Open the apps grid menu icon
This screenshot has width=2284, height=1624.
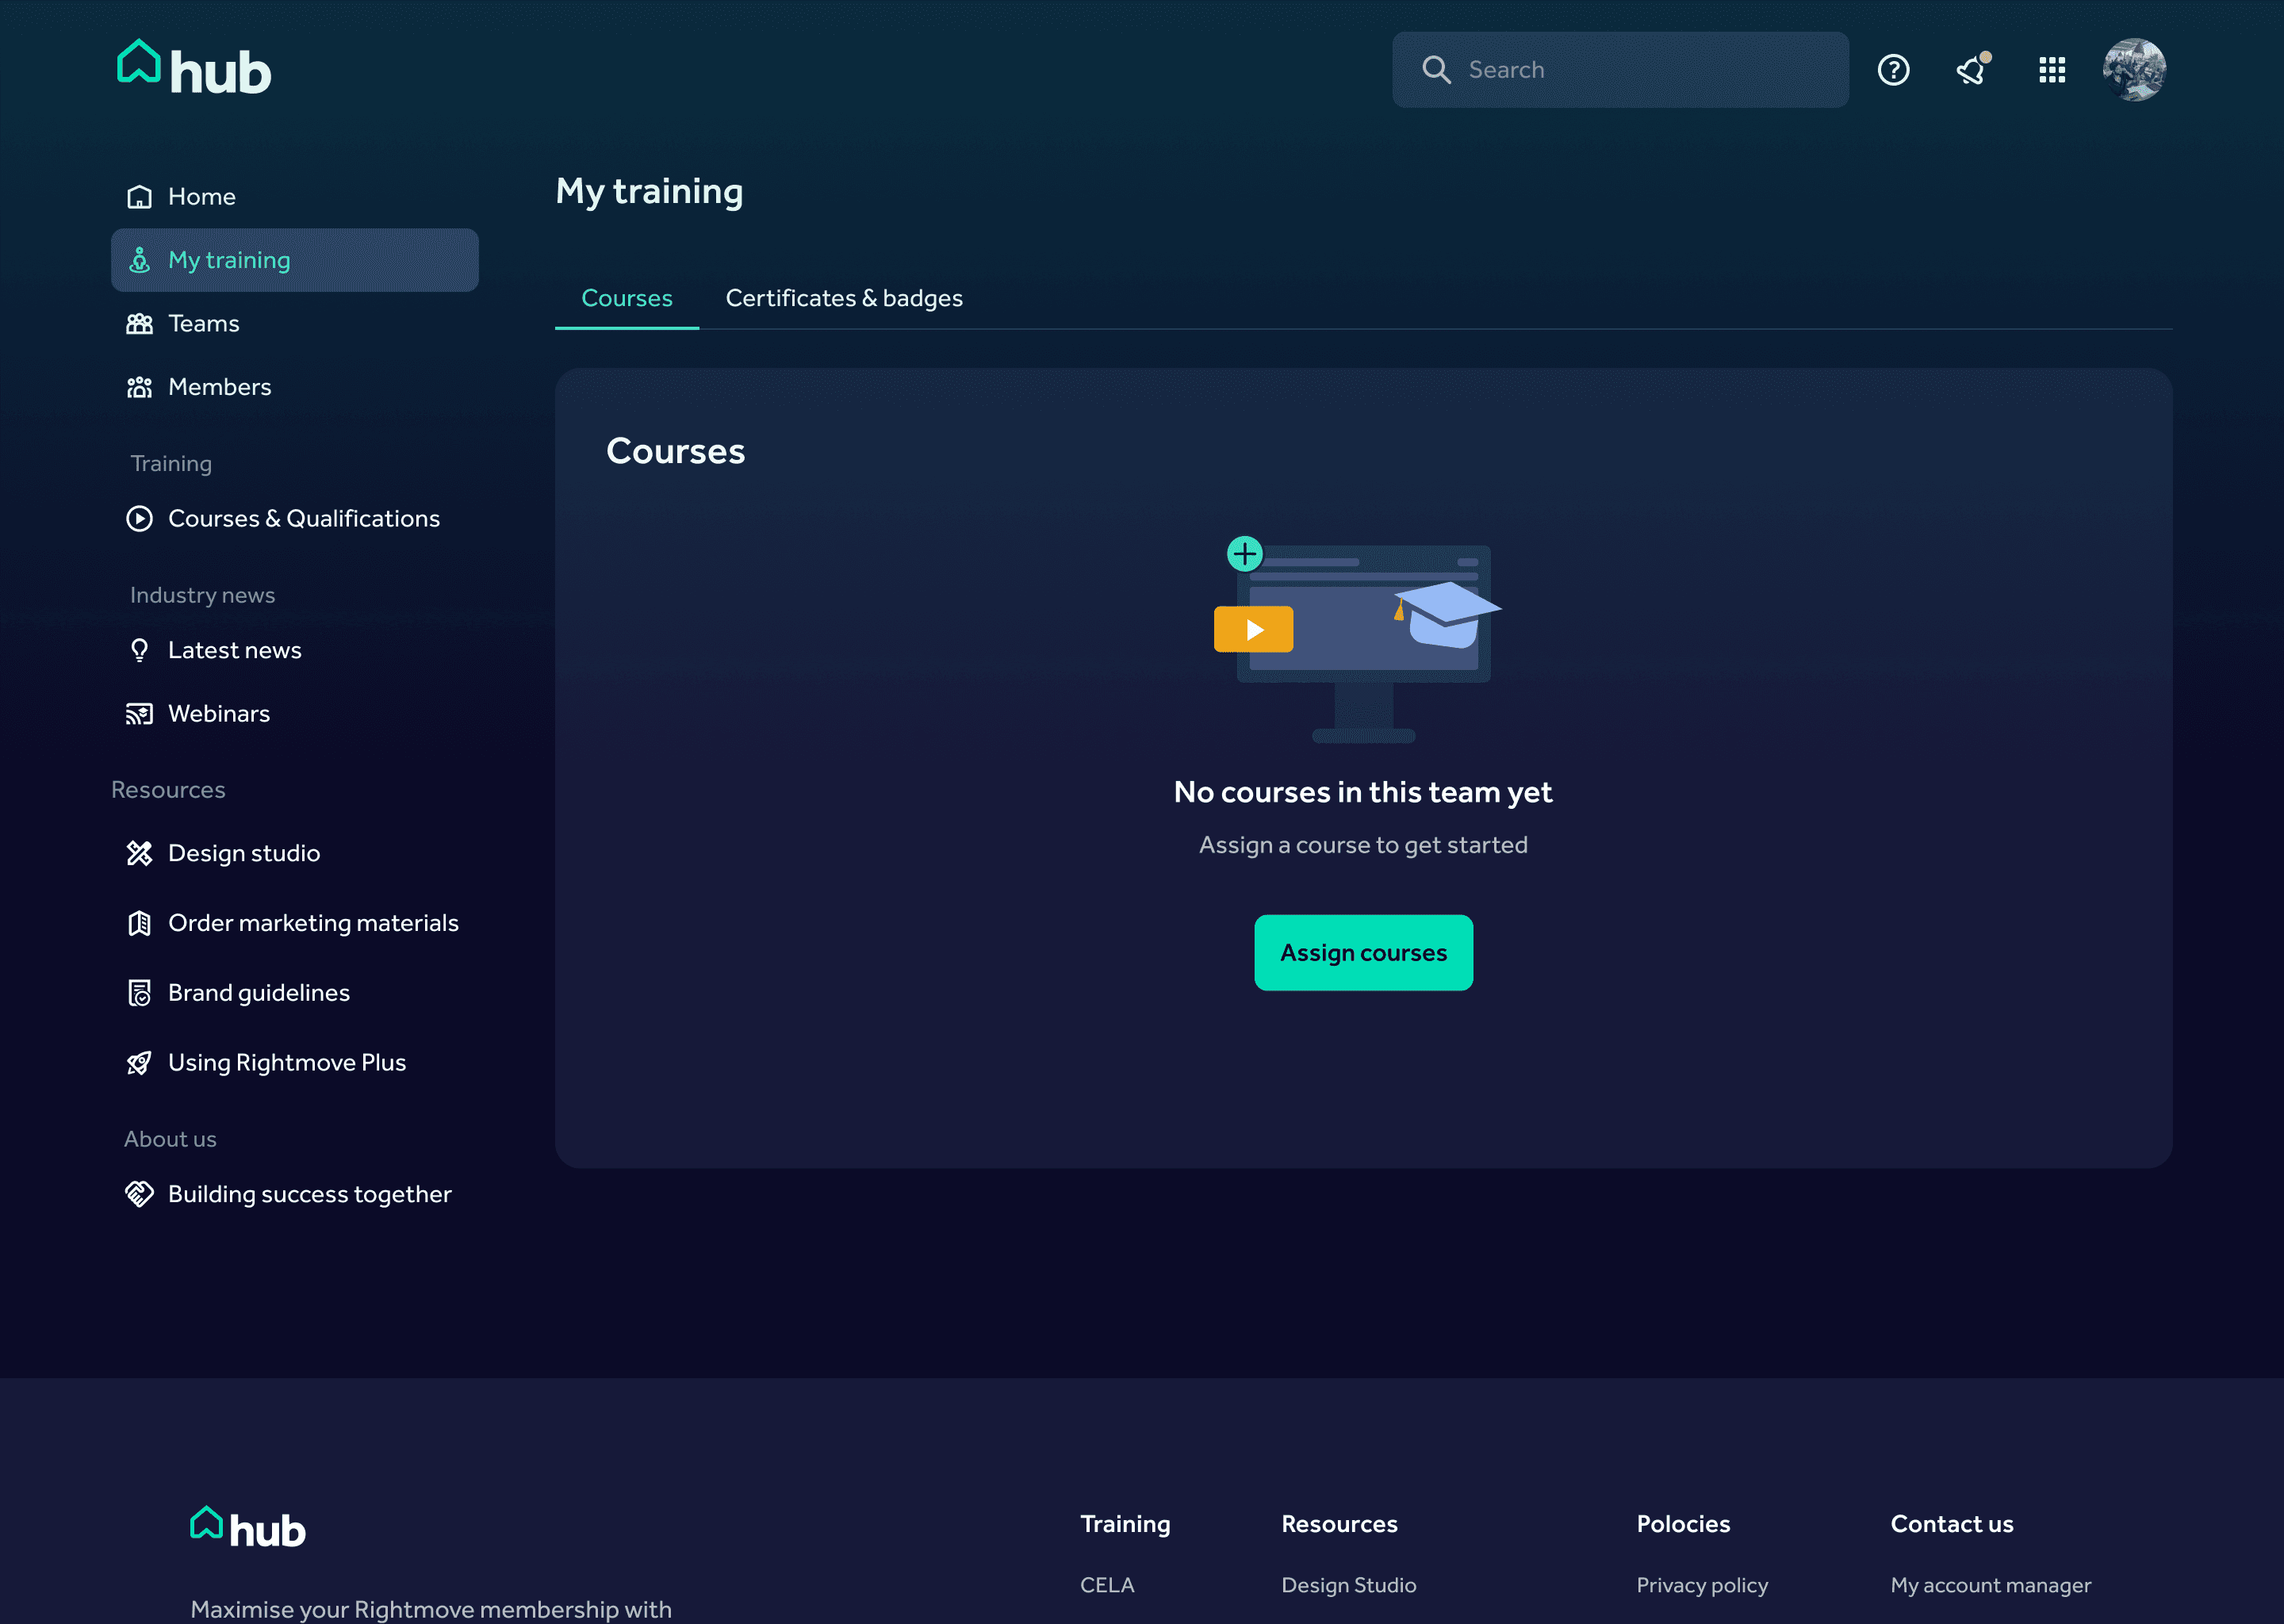2052,70
